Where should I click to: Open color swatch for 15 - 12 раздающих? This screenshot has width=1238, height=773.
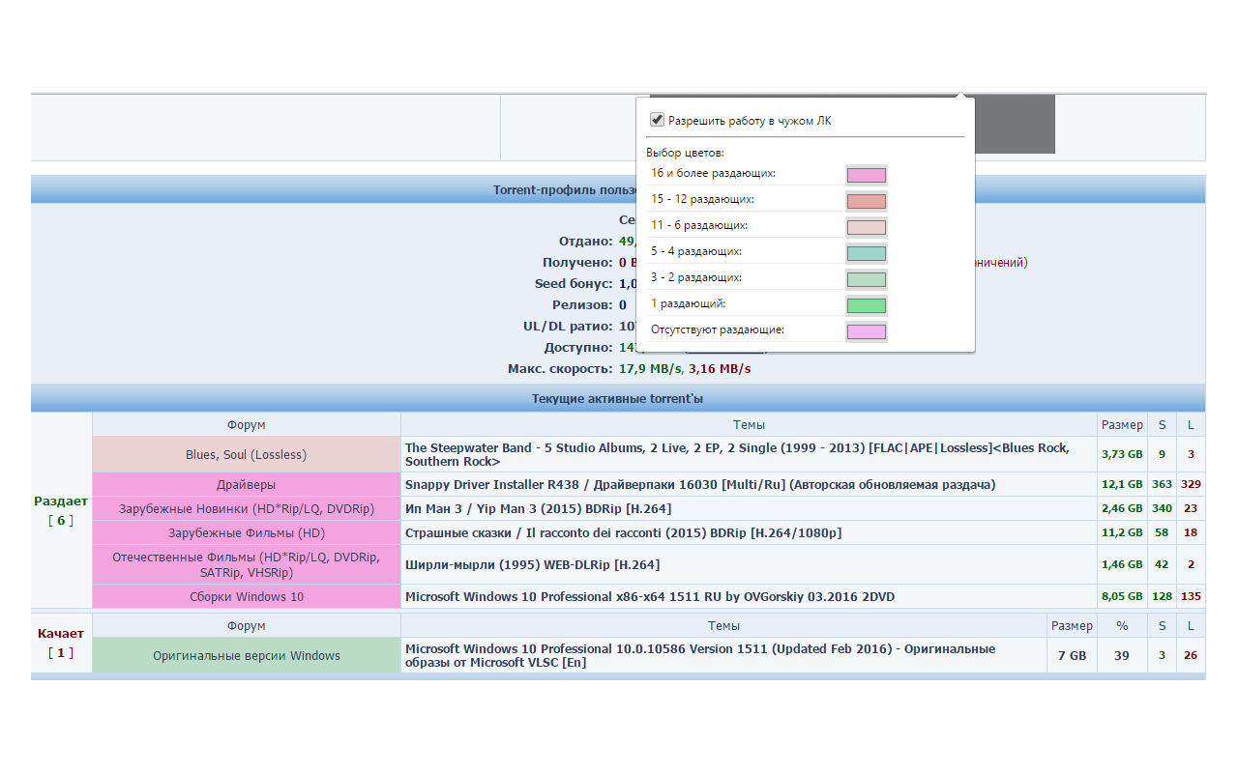click(x=866, y=201)
